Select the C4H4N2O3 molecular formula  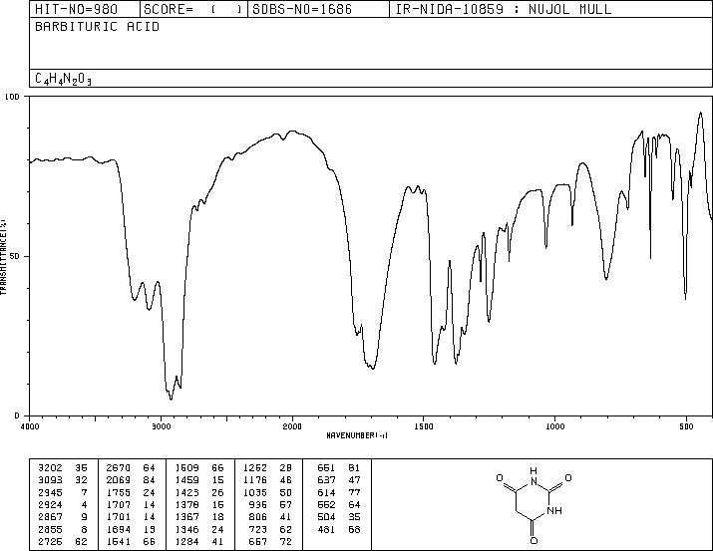(x=63, y=79)
